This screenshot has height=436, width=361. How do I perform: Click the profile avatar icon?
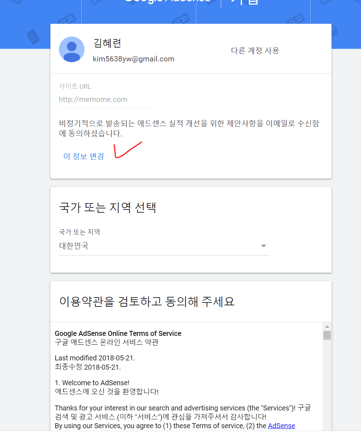pos(72,49)
